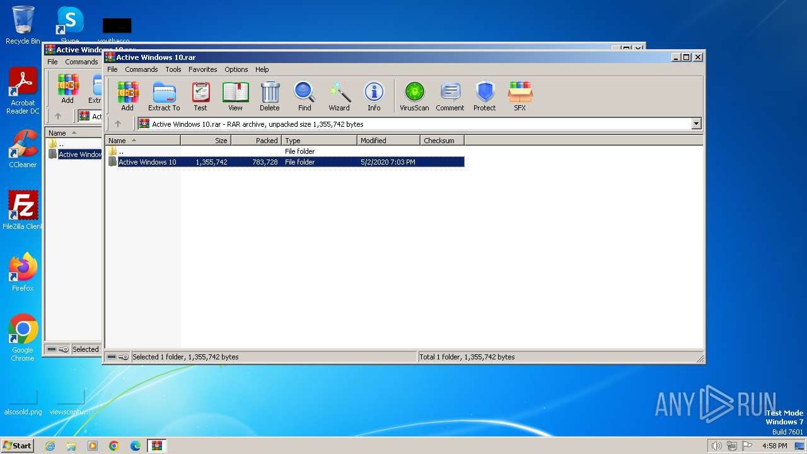Run Test on the archive
807x454 pixels.
200,96
